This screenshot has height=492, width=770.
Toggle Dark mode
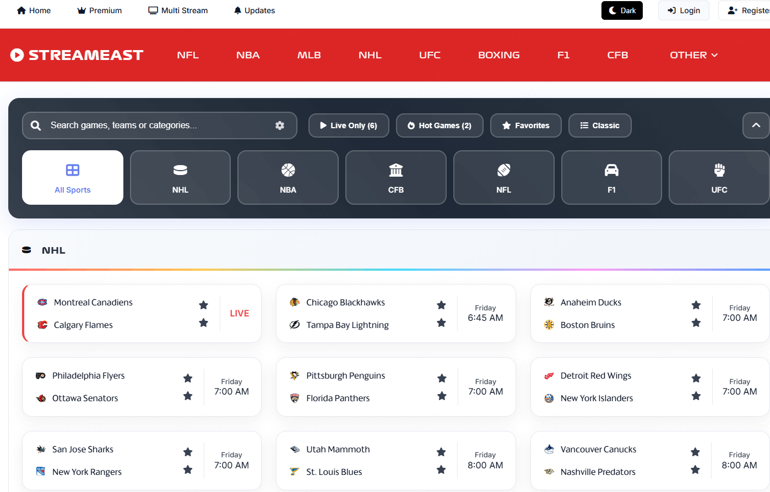[x=622, y=10]
